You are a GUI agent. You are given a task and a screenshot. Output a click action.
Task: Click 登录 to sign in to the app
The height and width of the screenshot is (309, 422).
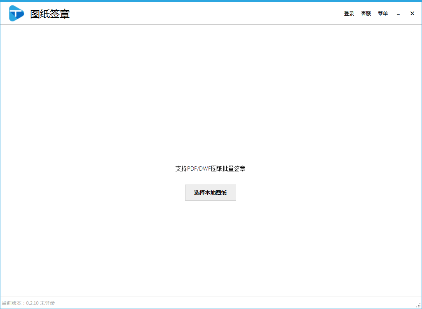[x=349, y=13]
